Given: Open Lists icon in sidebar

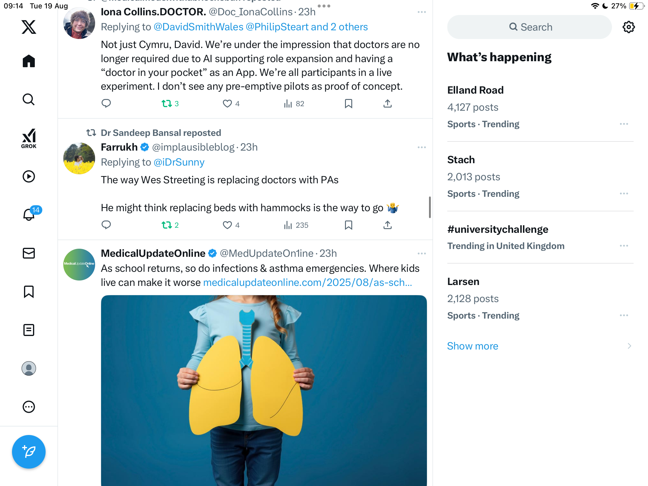Looking at the screenshot, I should (x=29, y=330).
